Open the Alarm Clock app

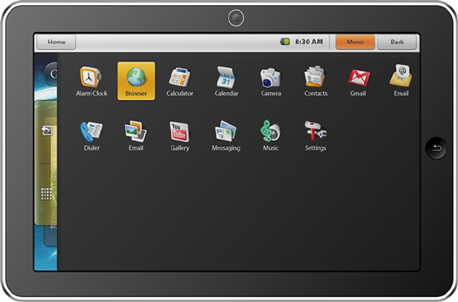coord(92,81)
